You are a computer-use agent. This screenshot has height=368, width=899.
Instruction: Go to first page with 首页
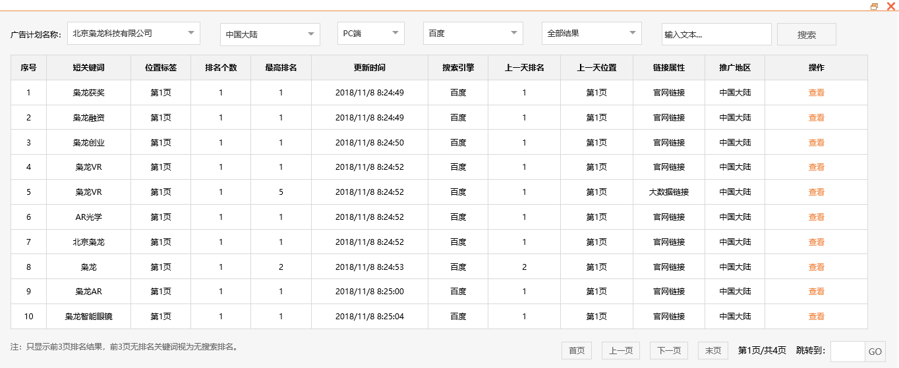pyautogui.click(x=577, y=351)
